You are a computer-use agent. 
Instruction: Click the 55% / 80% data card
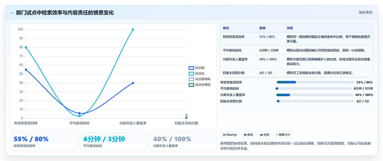[43, 142]
